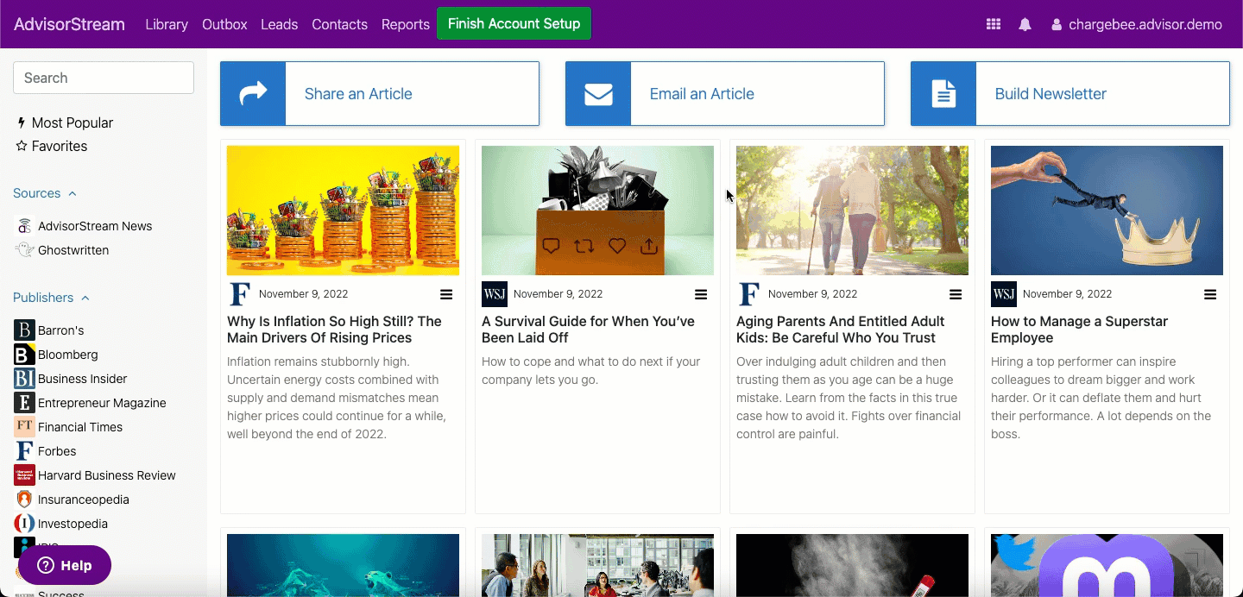The image size is (1243, 597).
Task: Open 'A Survival Guide for When You've Been Laid Off'
Action: point(588,330)
